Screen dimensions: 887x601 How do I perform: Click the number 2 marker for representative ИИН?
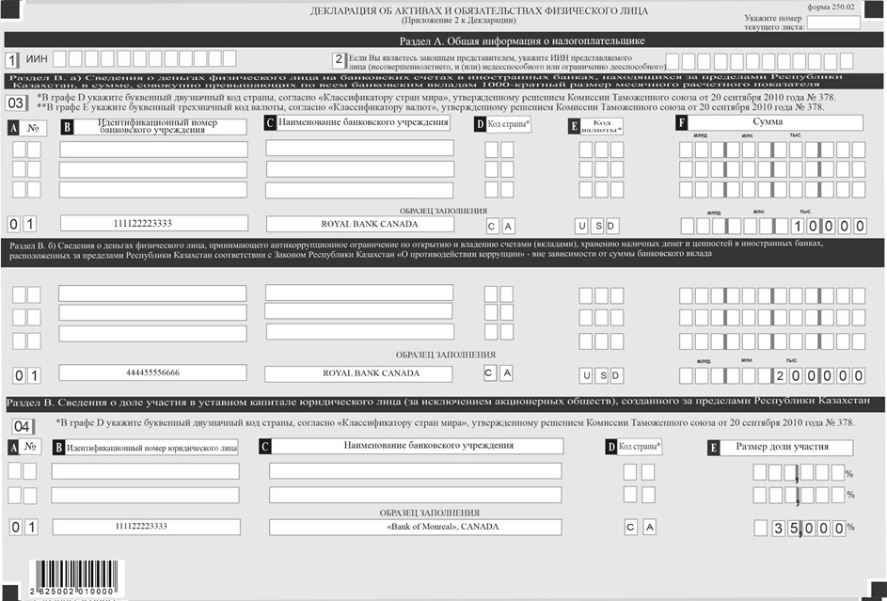tap(338, 60)
